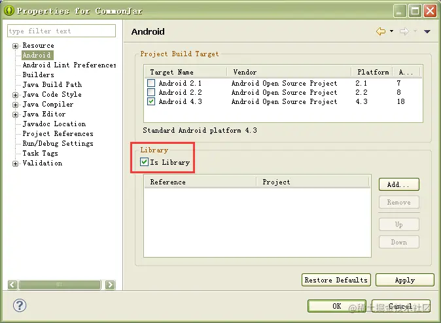This screenshot has width=441, height=323.
Task: Sort by Vendor column header
Action: [x=289, y=72]
